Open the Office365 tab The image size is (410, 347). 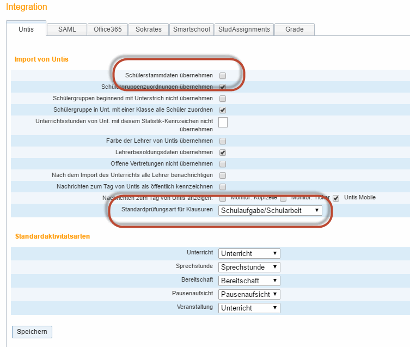(107, 29)
